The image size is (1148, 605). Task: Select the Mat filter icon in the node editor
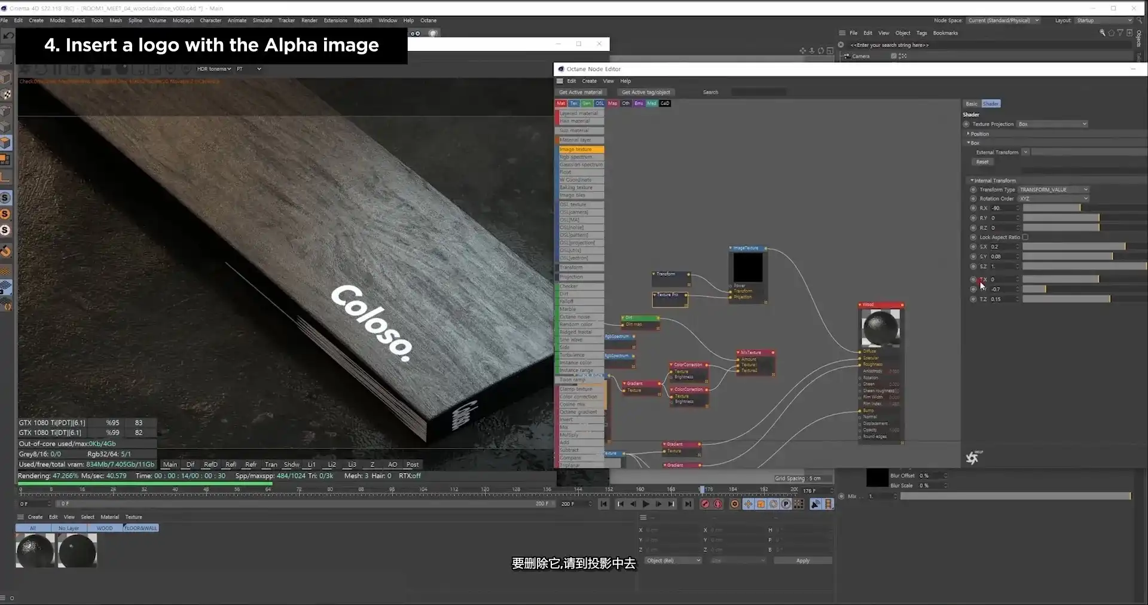pyautogui.click(x=561, y=103)
